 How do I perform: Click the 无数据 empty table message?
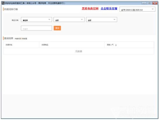click(79, 51)
